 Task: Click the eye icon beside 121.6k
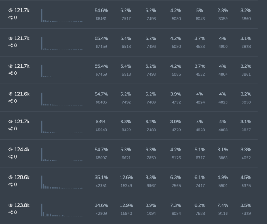click(x=11, y=94)
